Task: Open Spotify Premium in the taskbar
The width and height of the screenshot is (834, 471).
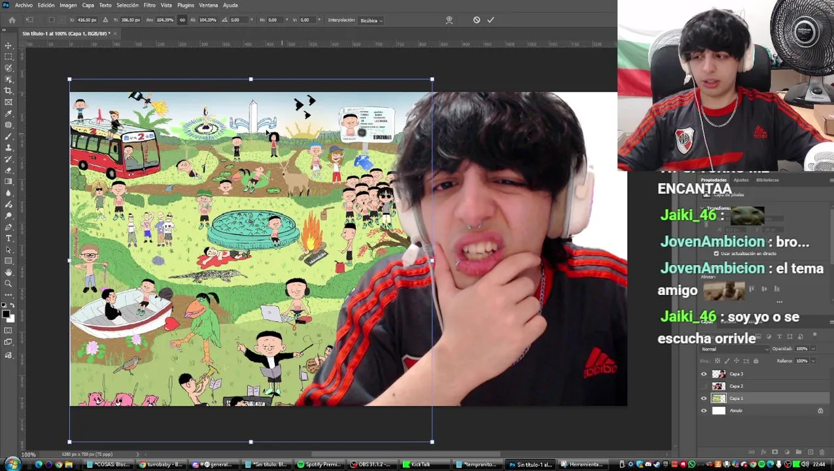Action: pos(319,464)
